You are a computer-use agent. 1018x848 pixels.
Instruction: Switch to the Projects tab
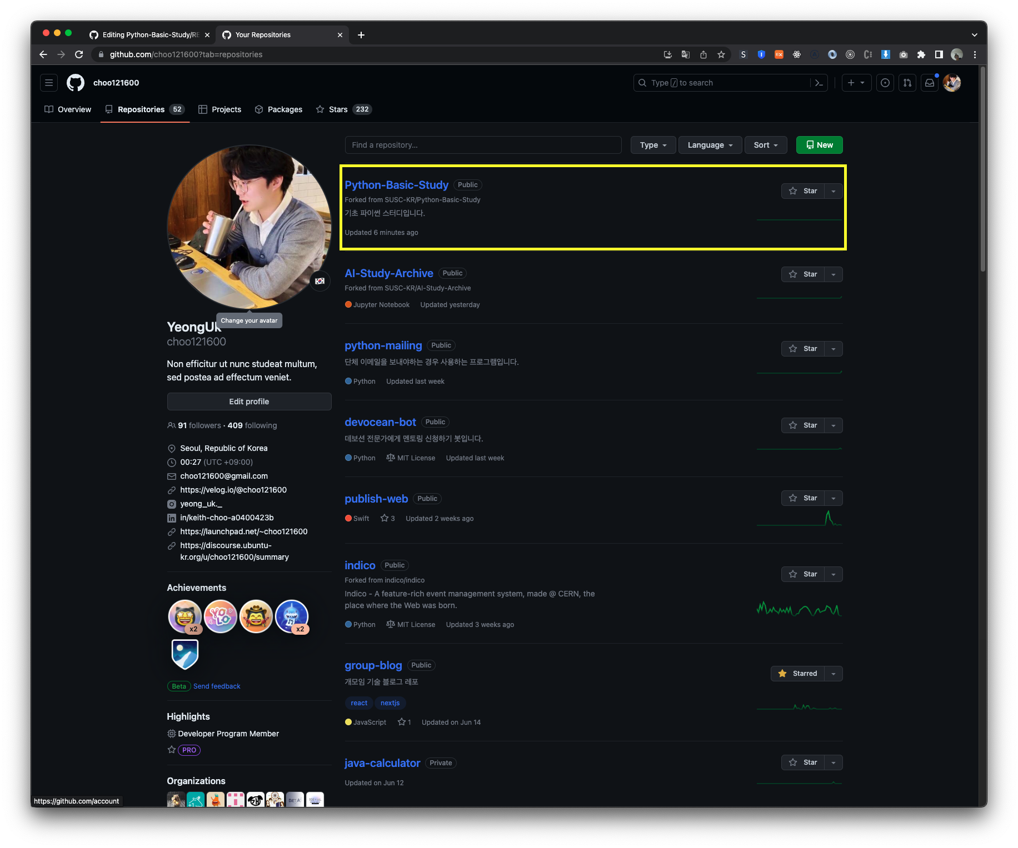click(x=219, y=109)
